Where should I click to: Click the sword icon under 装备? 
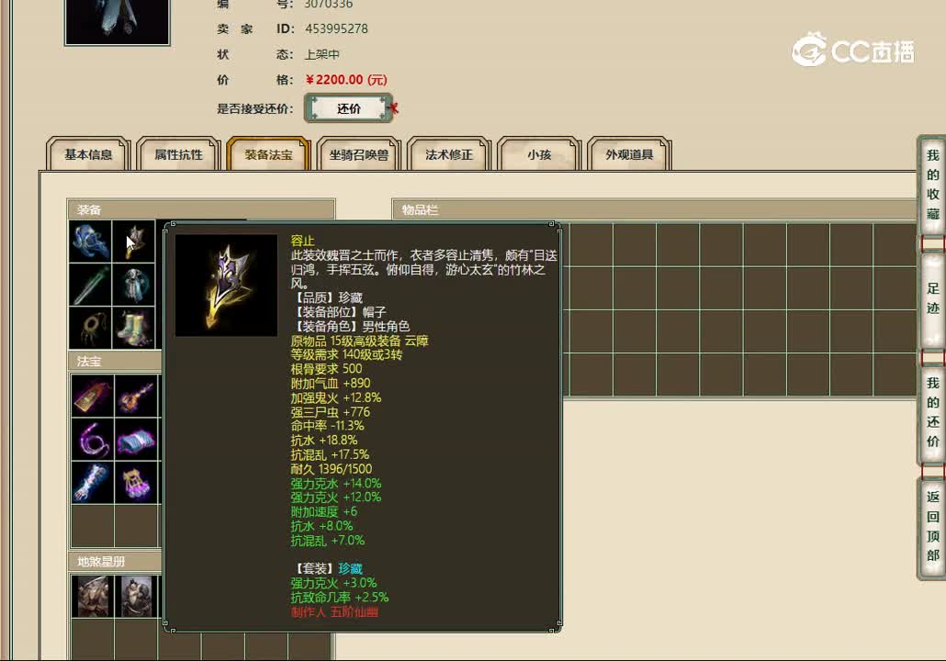(x=91, y=285)
